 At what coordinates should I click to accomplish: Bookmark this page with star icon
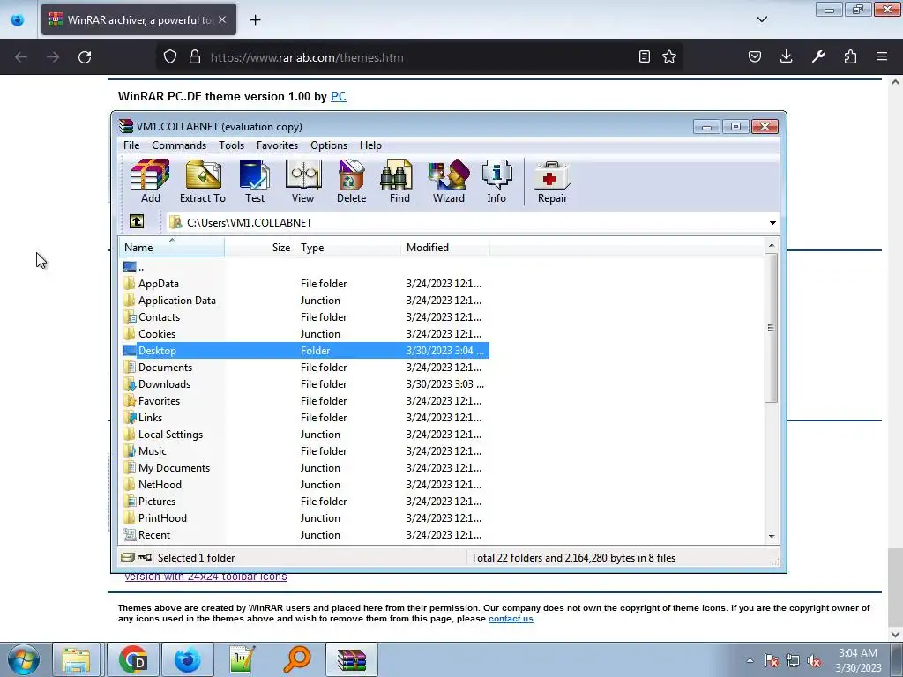pyautogui.click(x=669, y=56)
